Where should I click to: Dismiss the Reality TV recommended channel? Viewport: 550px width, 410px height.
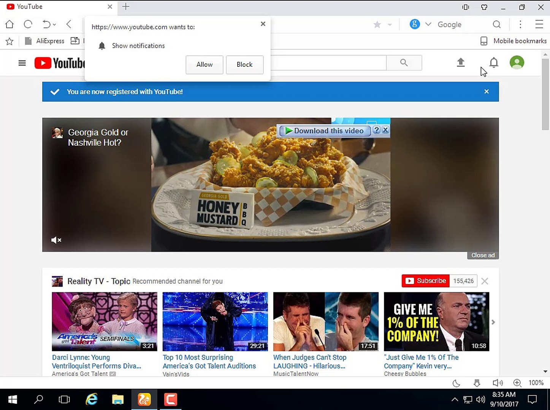485,281
